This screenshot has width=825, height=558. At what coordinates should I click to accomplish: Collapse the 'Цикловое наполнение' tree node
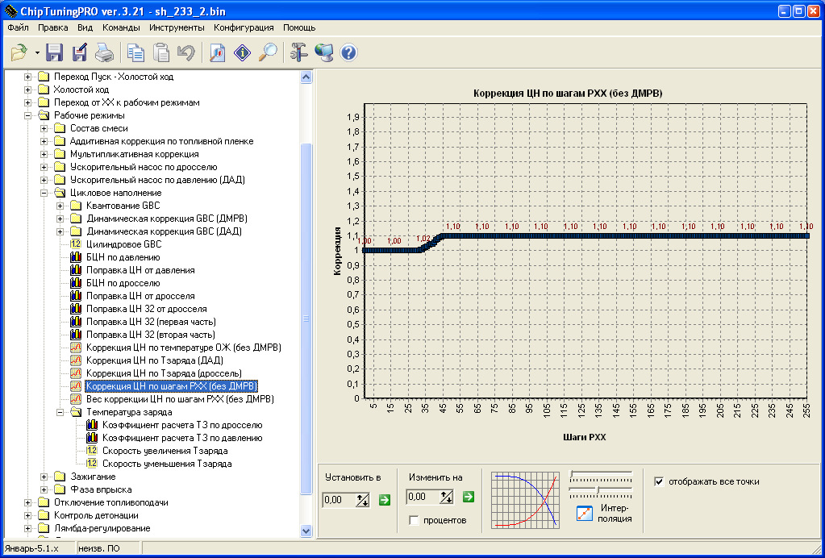(44, 193)
